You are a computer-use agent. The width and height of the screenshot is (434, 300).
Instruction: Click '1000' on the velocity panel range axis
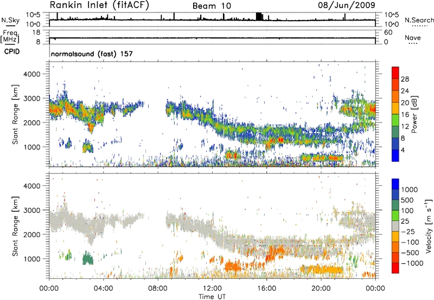click(32, 259)
